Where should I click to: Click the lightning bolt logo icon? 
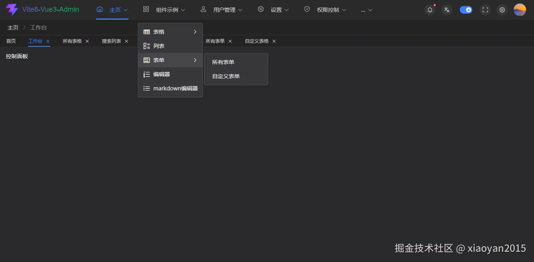[12, 9]
